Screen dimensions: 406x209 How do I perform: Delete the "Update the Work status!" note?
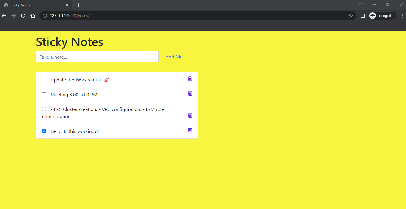(190, 78)
